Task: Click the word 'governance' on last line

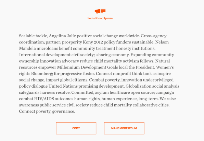Action: point(63,111)
